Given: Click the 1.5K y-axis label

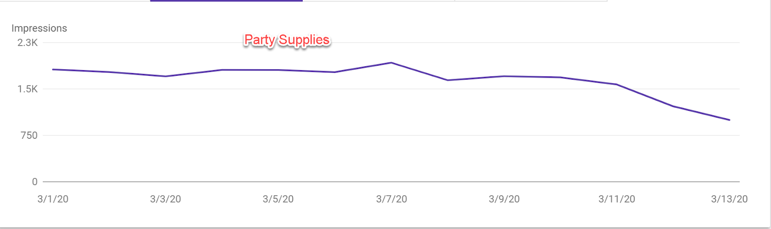Looking at the screenshot, I should point(27,89).
